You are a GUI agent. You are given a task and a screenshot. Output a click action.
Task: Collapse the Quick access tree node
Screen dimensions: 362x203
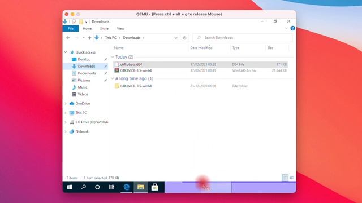click(66, 52)
